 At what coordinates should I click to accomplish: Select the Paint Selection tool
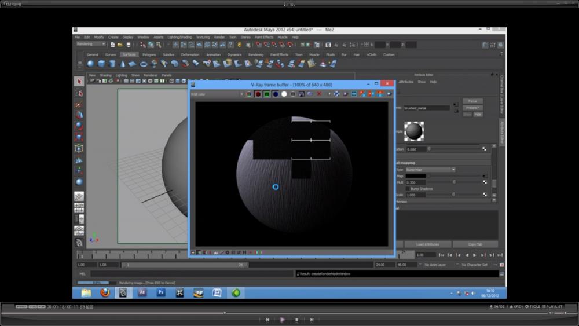pyautogui.click(x=79, y=104)
